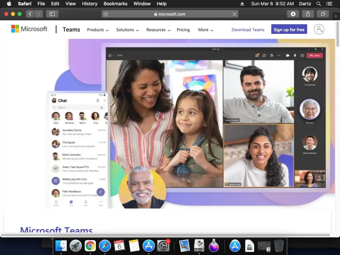Open Notes from the Dock
The image size is (340, 255).
pos(134,246)
